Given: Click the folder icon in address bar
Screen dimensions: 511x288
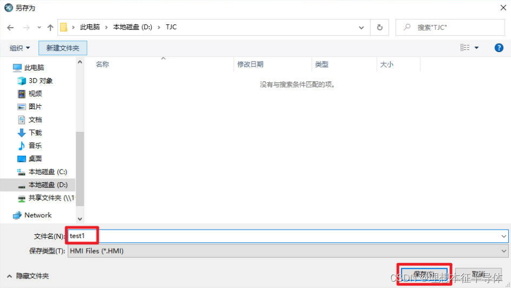Looking at the screenshot, I should tap(63, 27).
